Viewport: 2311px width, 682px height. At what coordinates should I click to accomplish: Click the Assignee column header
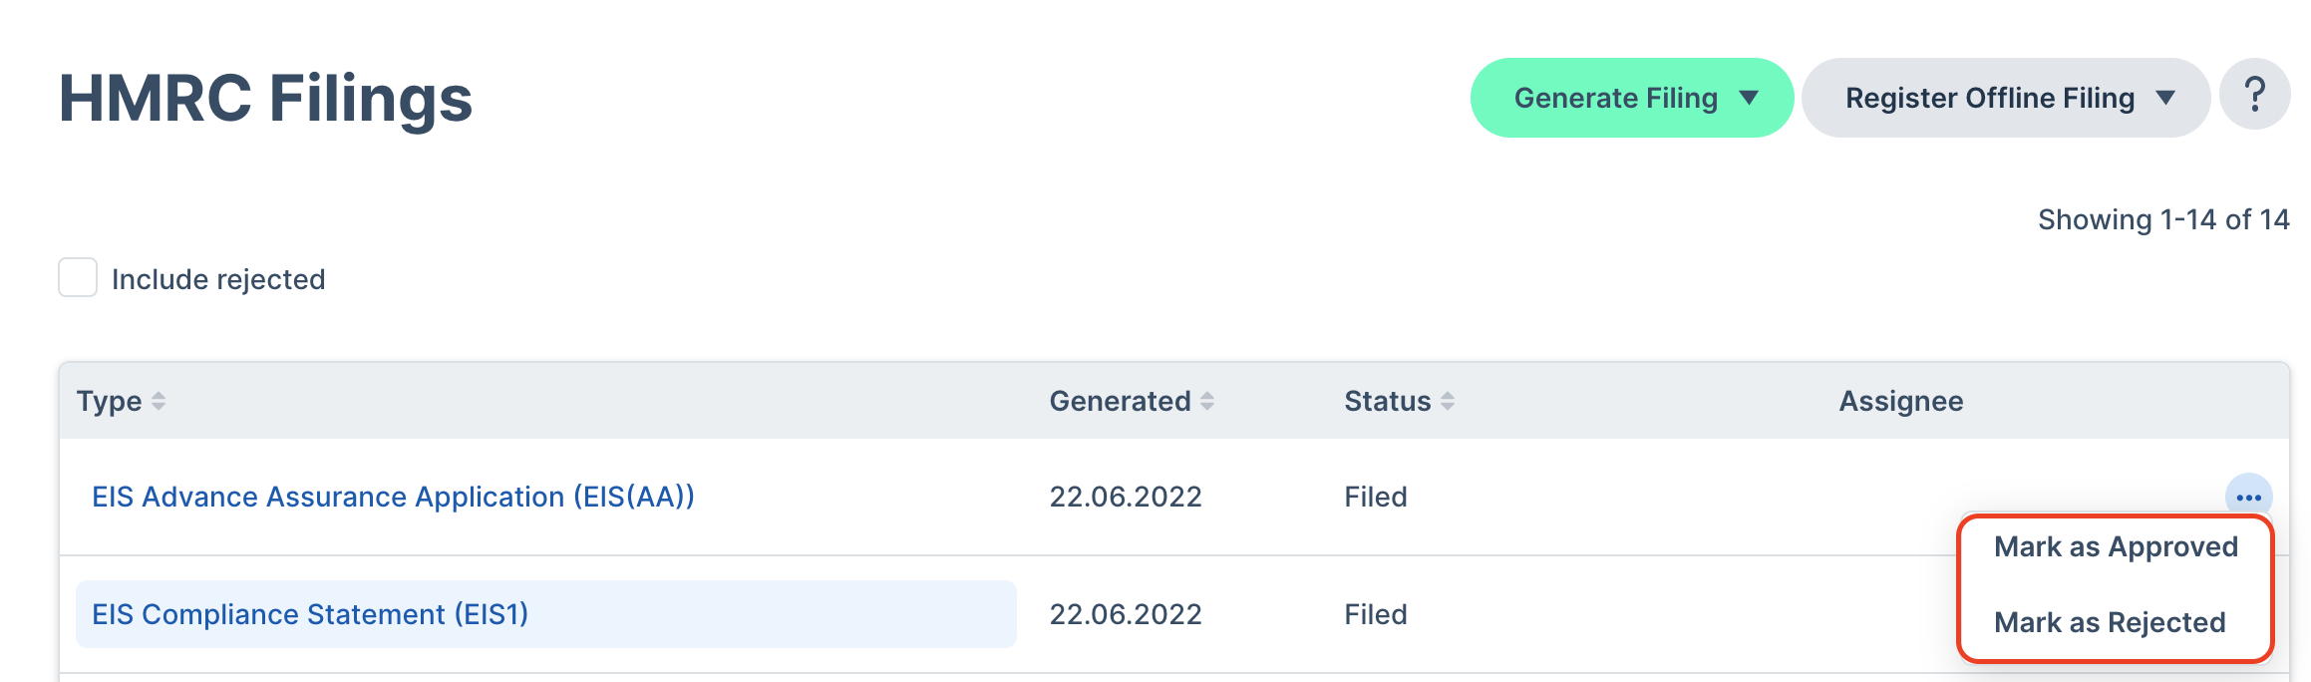tap(1901, 401)
